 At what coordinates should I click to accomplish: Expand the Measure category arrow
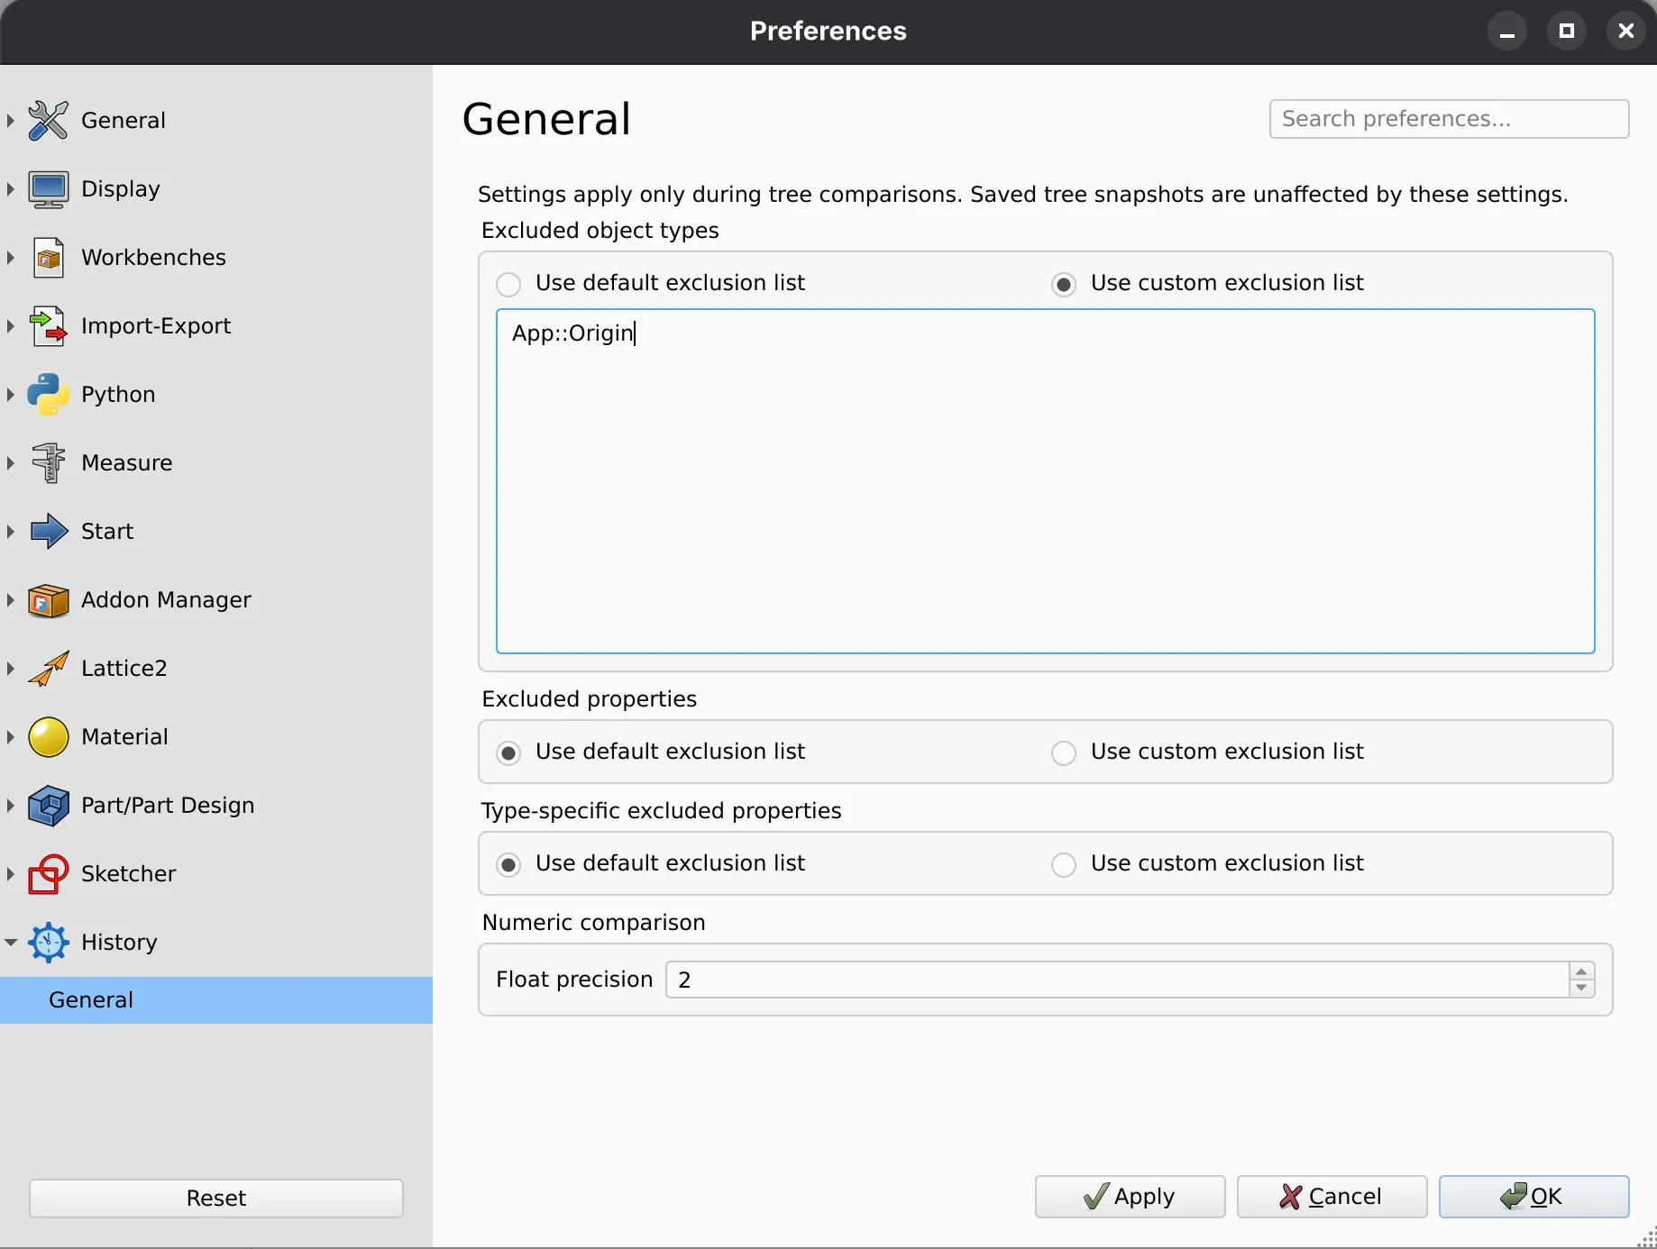(x=11, y=462)
